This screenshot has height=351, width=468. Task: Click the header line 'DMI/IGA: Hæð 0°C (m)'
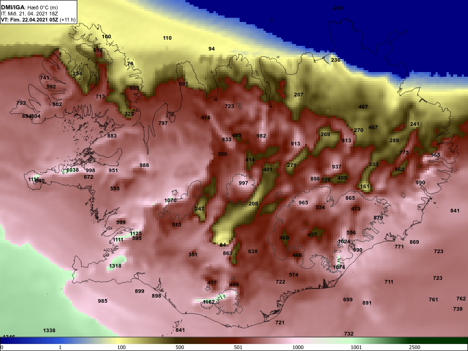tap(29, 7)
